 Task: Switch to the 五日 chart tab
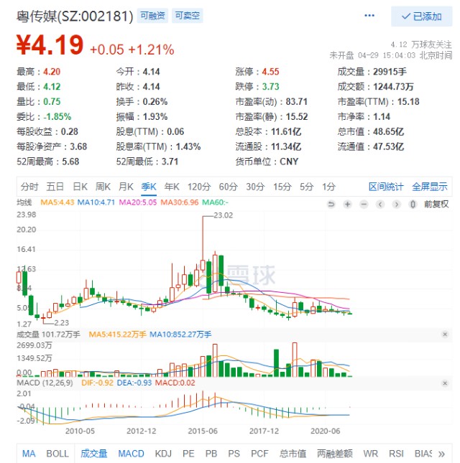click(55, 187)
